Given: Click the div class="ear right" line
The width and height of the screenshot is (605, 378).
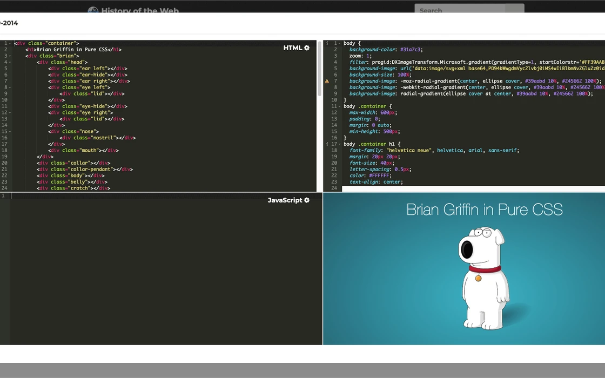Looking at the screenshot, I should (x=89, y=81).
